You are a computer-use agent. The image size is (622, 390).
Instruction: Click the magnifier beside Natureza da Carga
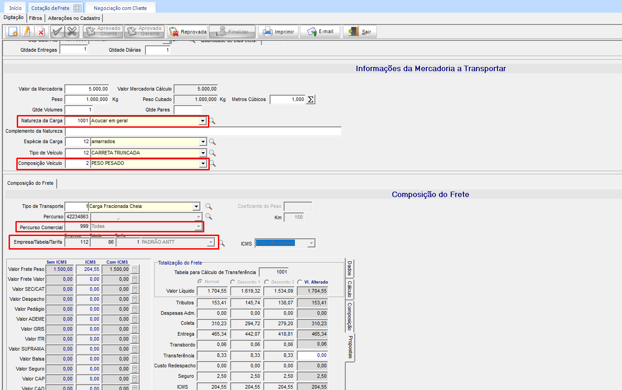(x=212, y=121)
